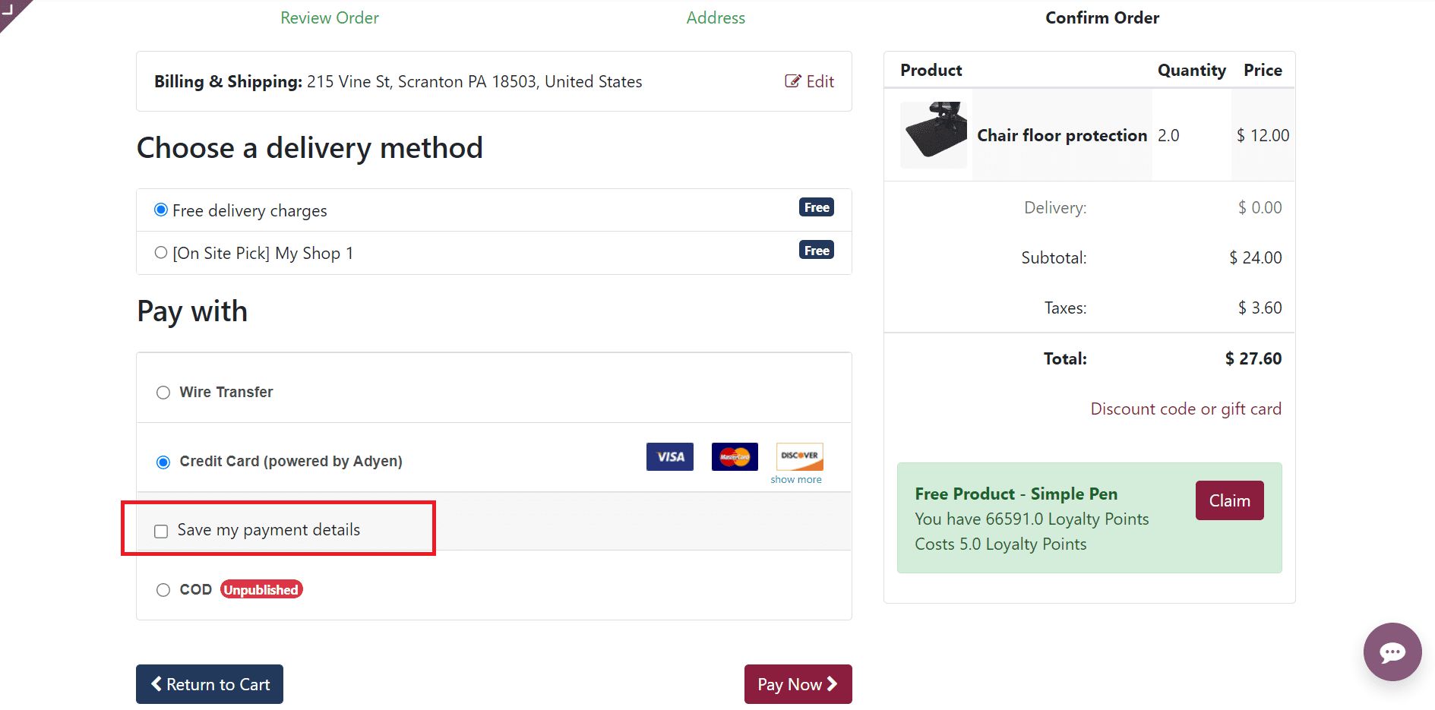Image resolution: width=1435 pixels, height=710 pixels.
Task: Click the Visa card logo
Action: 669,456
